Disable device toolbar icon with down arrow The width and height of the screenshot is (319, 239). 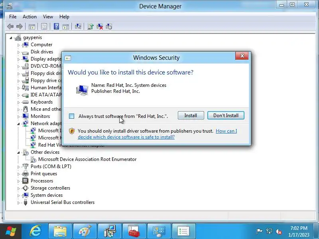click(x=109, y=26)
